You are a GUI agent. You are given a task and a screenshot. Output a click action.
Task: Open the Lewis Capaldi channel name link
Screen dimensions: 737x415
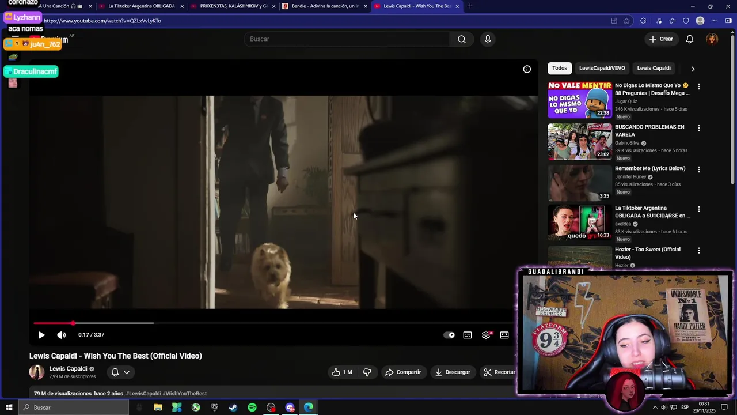[68, 369]
